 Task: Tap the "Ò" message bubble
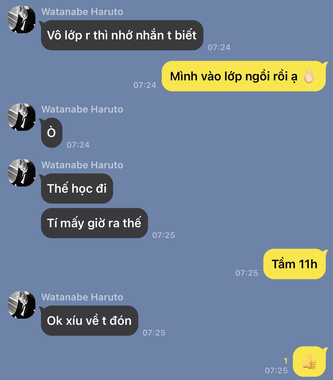pos(51,133)
